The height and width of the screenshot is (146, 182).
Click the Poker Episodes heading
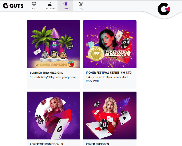pyautogui.click(x=97, y=144)
